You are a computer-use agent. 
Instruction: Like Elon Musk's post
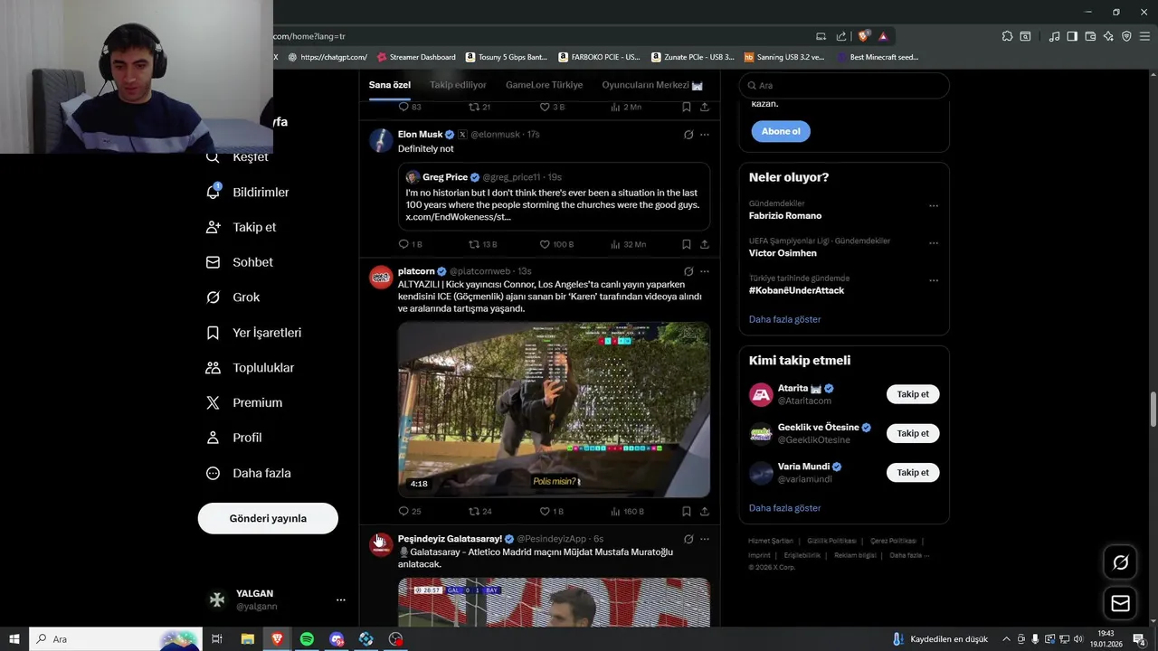pyautogui.click(x=556, y=244)
